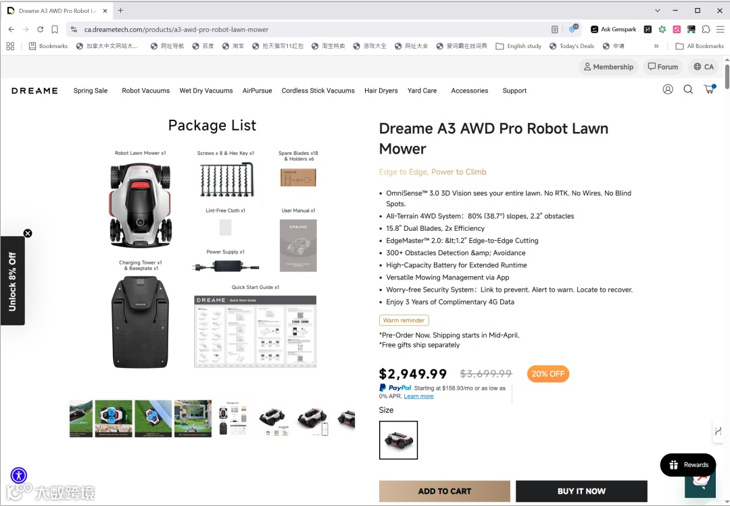Viewport: 730px width, 506px height.
Task: Bookmark this page with the bookmark icon
Action: pos(55,29)
